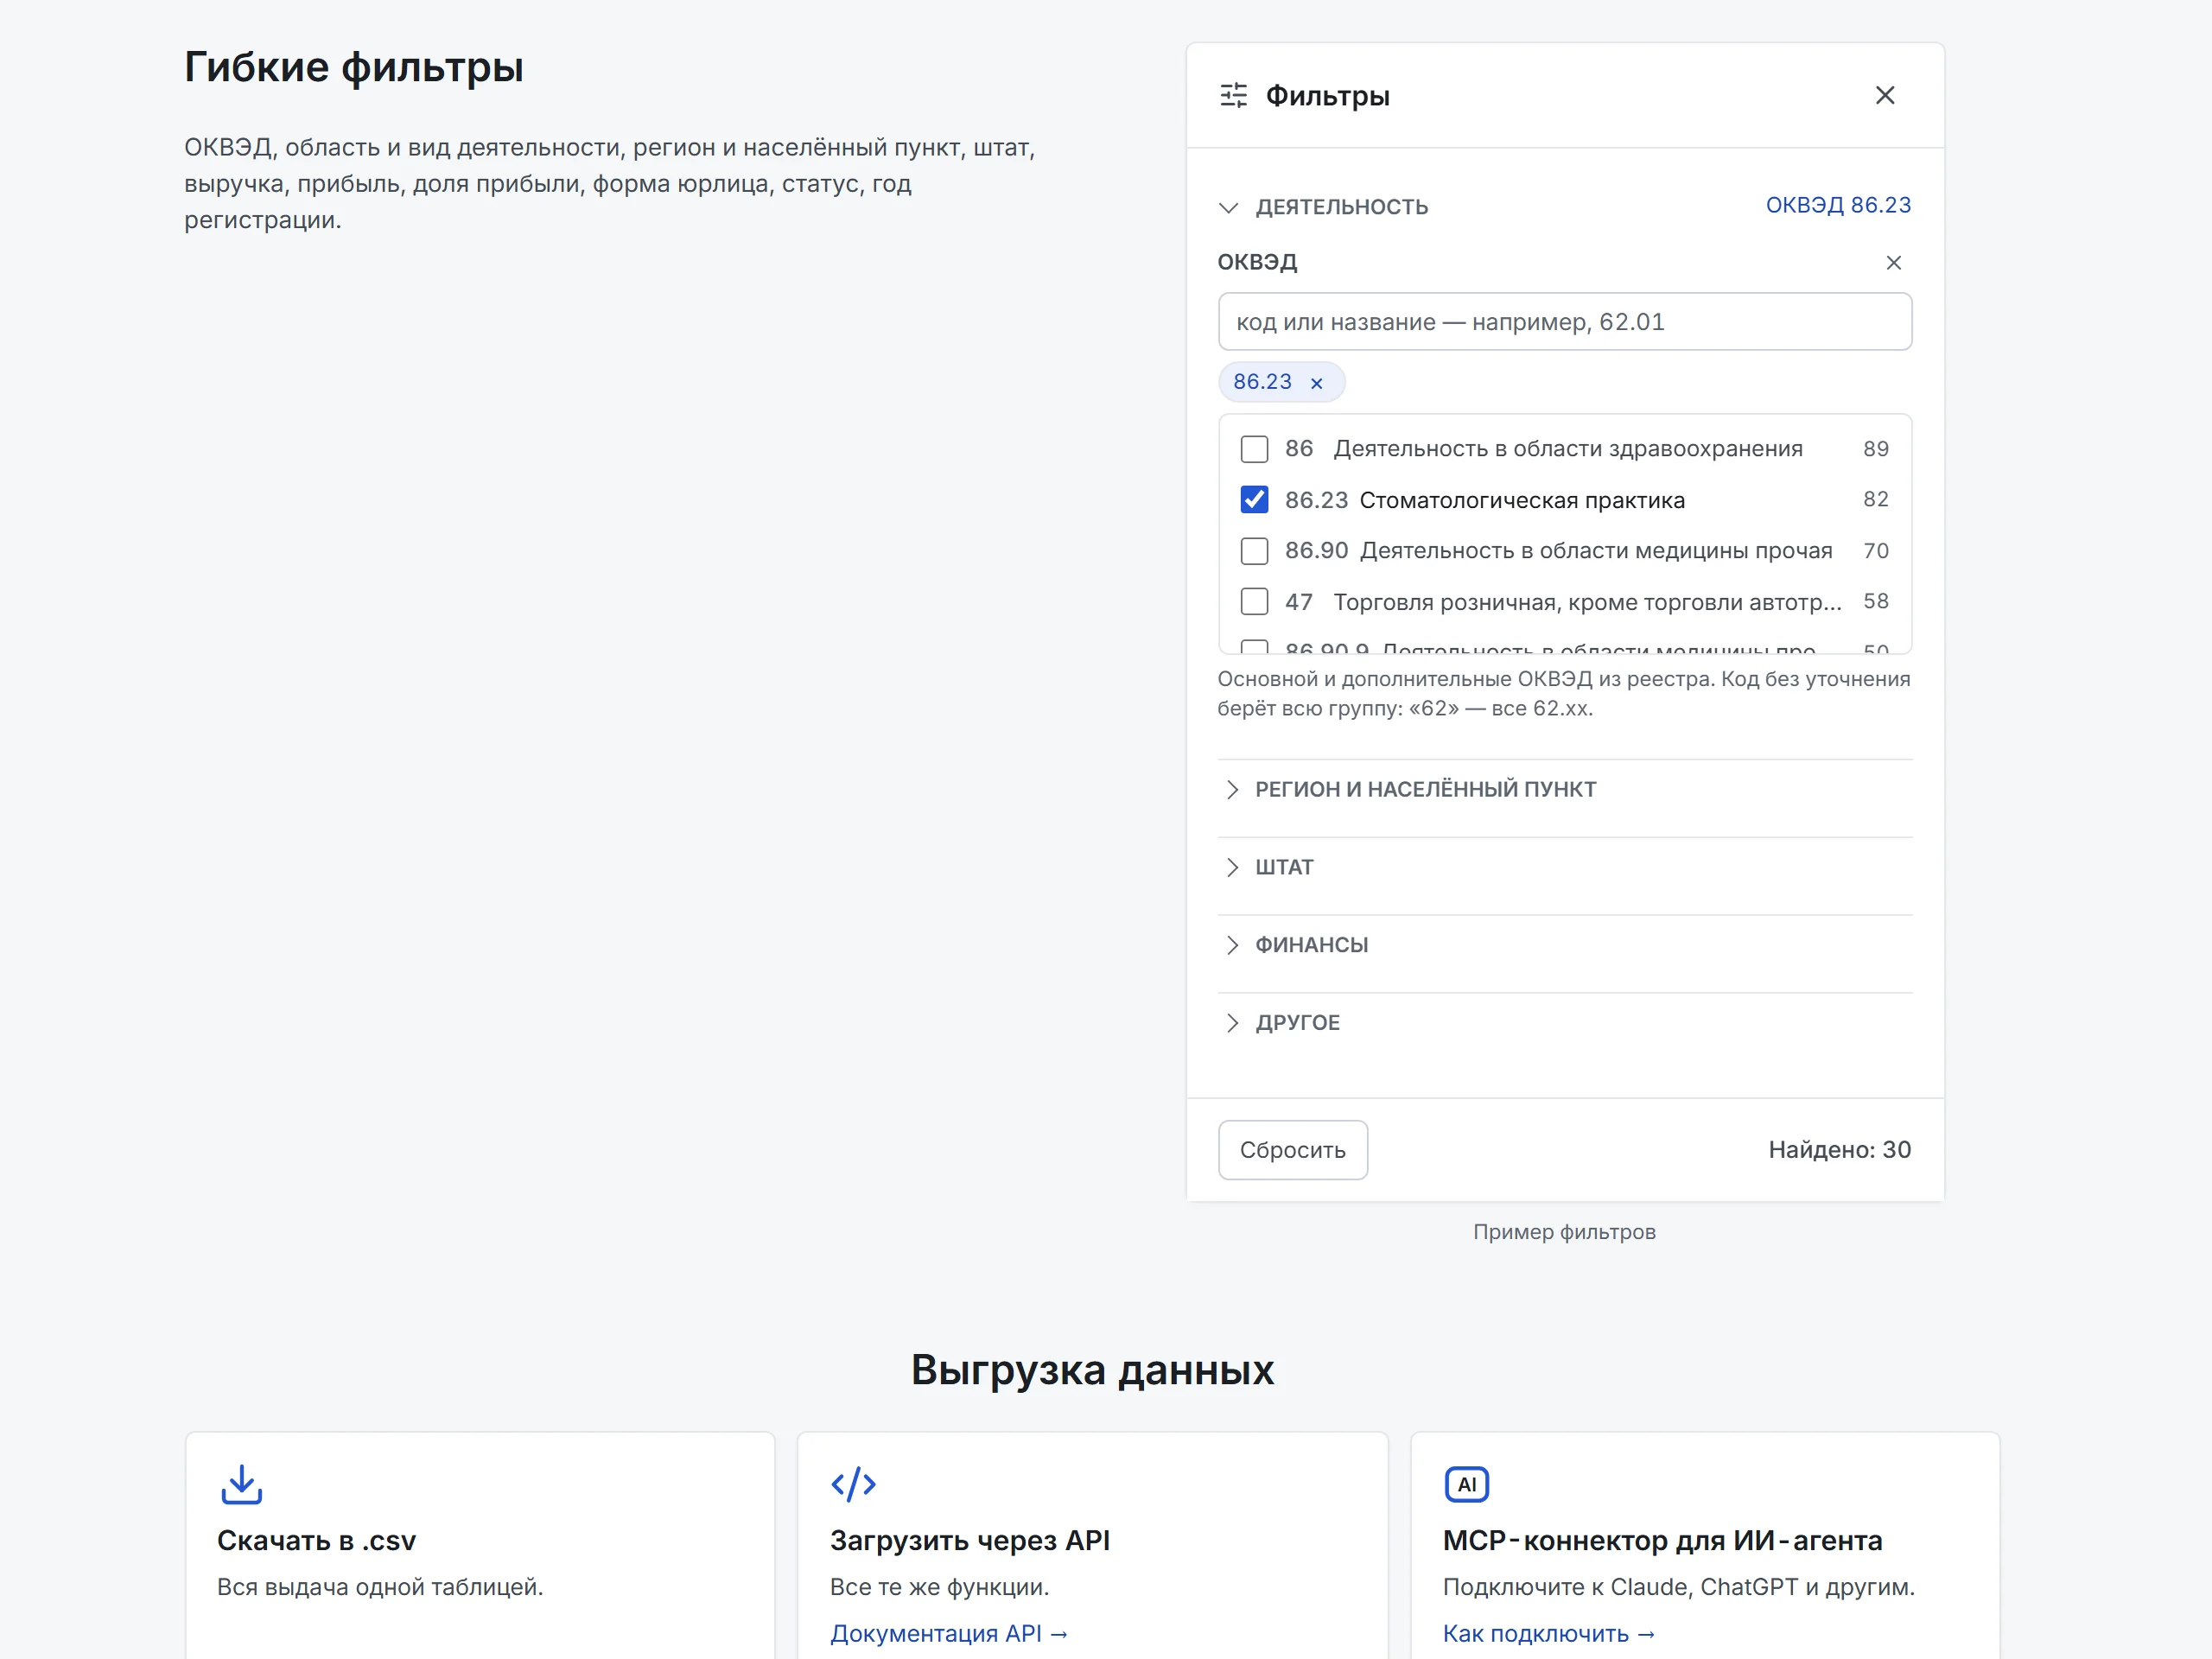Click the Скачать в .csv card title
Viewport: 2212px width, 1659px height.
pyautogui.click(x=316, y=1540)
